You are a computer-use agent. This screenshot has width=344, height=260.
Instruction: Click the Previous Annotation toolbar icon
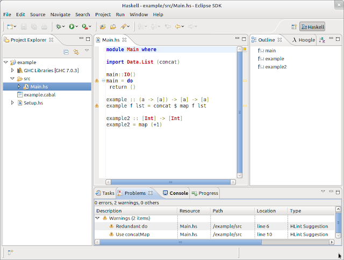point(154,26)
